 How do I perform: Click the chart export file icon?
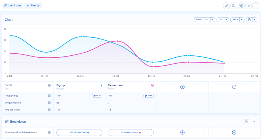click(249, 19)
